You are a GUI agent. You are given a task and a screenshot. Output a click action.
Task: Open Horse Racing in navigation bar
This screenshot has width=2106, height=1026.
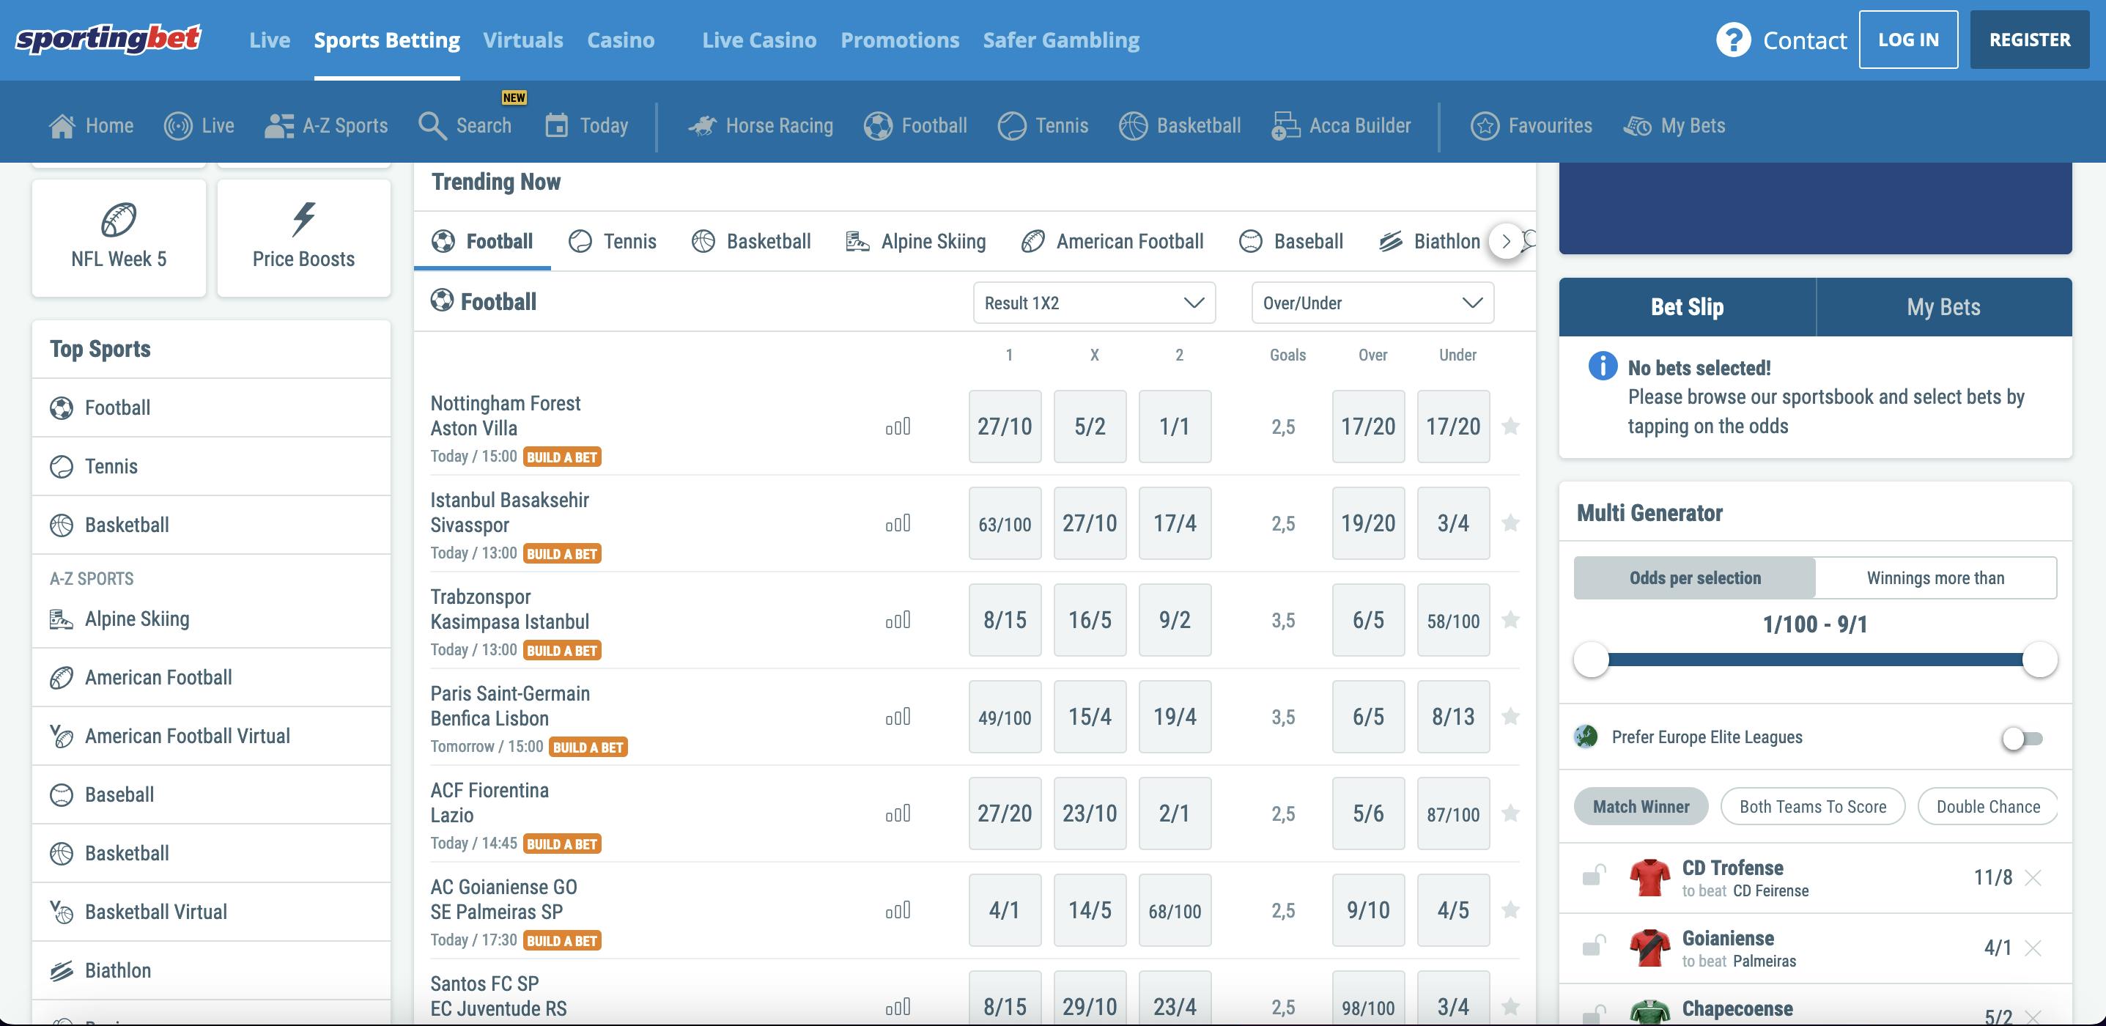tap(761, 126)
